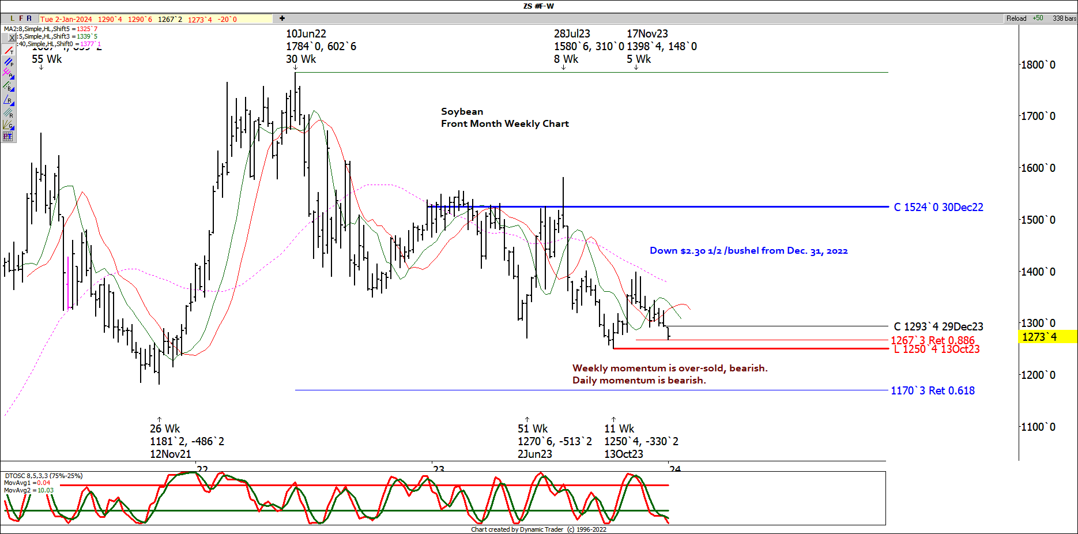Click the 17Nov23 1398`4 swing high label
This screenshot has height=534, width=1078.
pyautogui.click(x=662, y=46)
